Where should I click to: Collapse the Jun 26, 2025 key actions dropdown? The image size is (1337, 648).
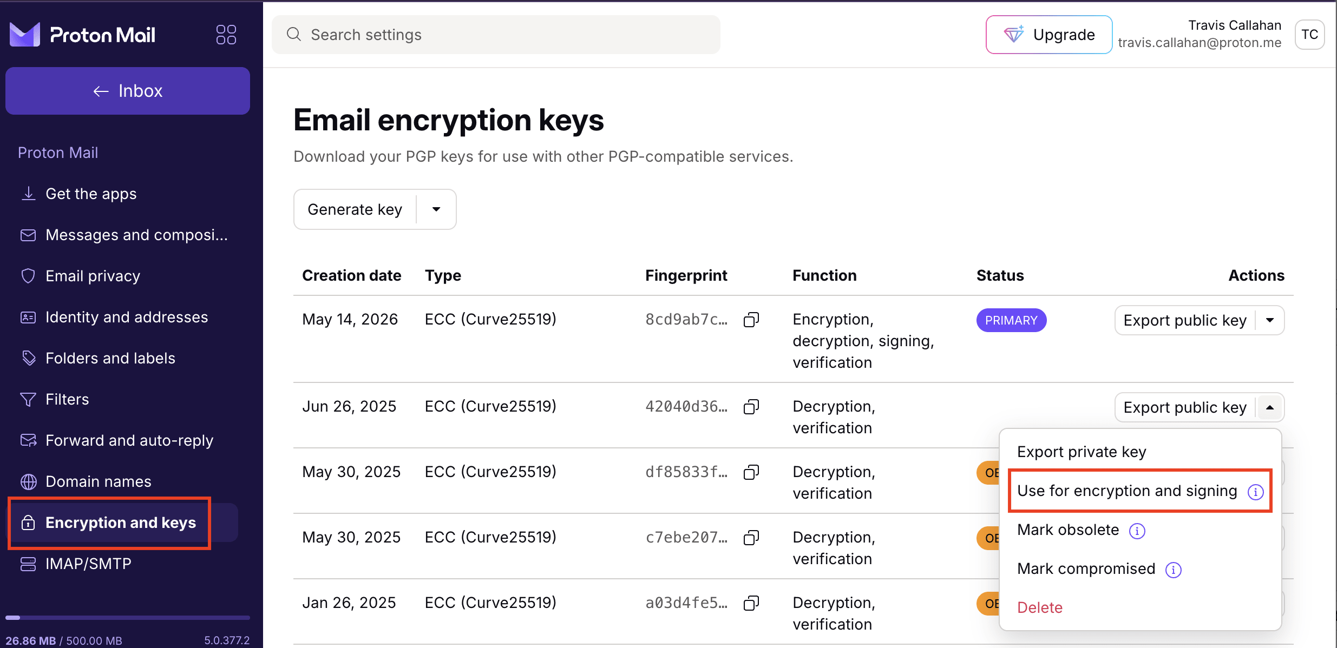[x=1269, y=407]
